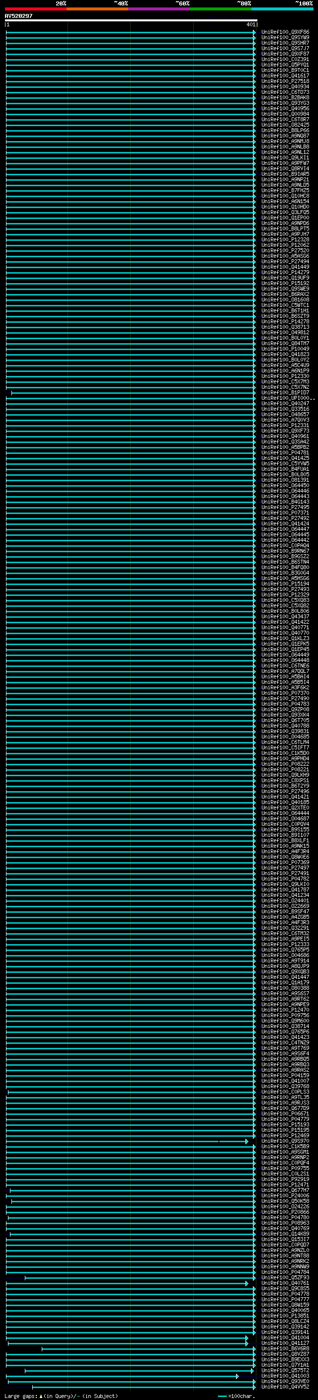Select the UniRef100_Q93VE0 label
318x1400 pixels.
[285, 1381]
